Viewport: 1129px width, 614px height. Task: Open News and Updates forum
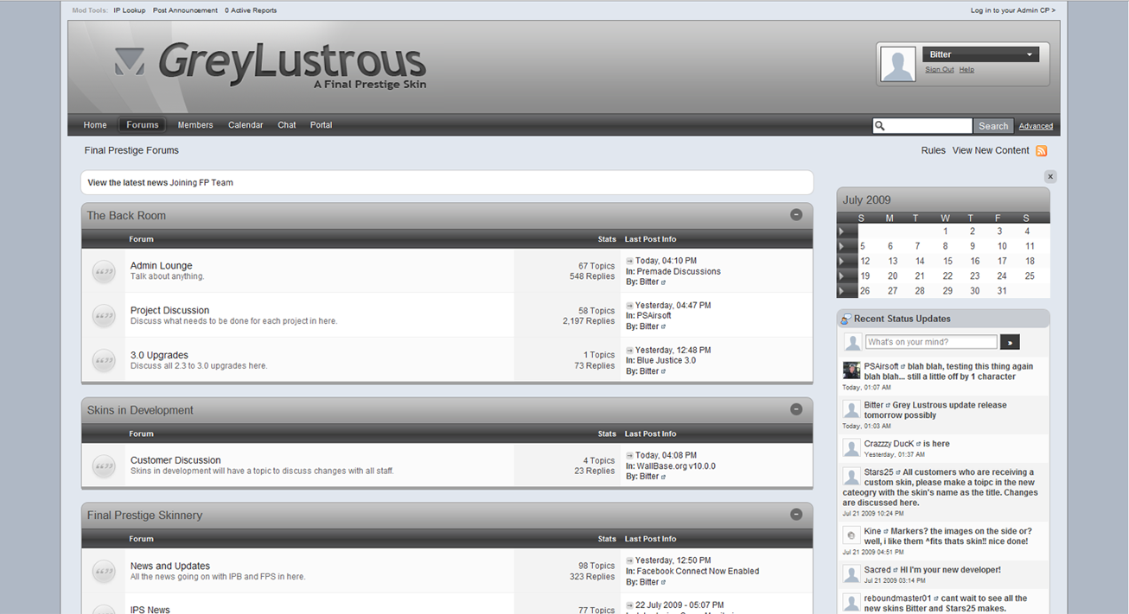170,567
